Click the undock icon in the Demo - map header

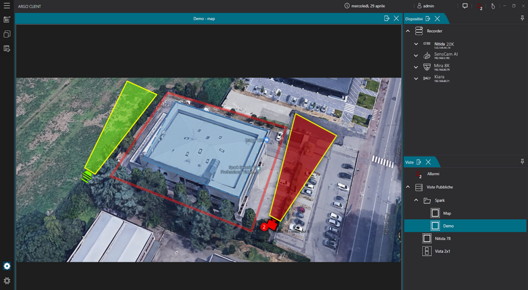(387, 18)
